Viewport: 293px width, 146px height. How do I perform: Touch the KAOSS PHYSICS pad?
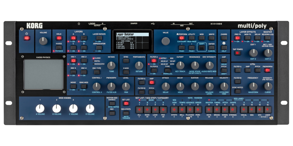pos(43,74)
